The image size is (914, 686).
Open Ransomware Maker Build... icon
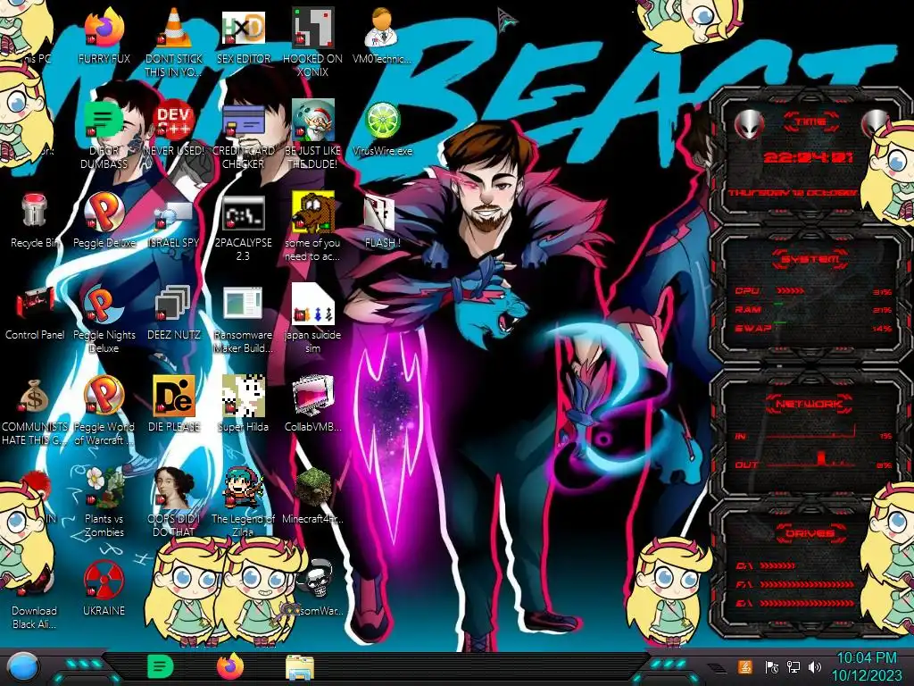pyautogui.click(x=243, y=305)
